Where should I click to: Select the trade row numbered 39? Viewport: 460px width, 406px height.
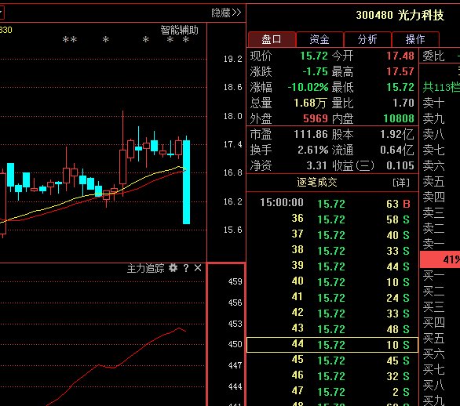pos(332,266)
